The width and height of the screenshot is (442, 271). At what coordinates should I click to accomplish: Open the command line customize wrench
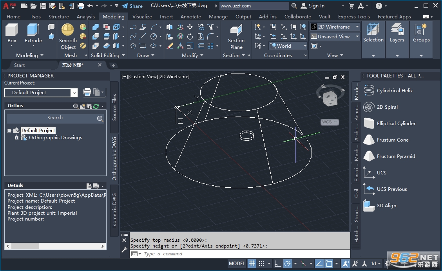(x=124, y=249)
